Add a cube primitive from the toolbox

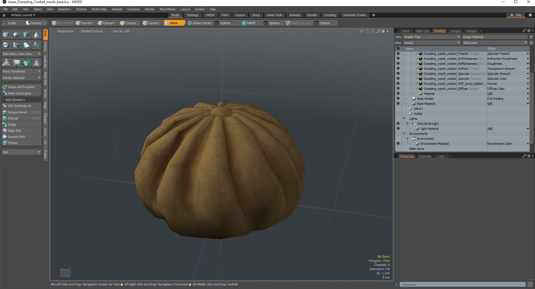coord(6,35)
